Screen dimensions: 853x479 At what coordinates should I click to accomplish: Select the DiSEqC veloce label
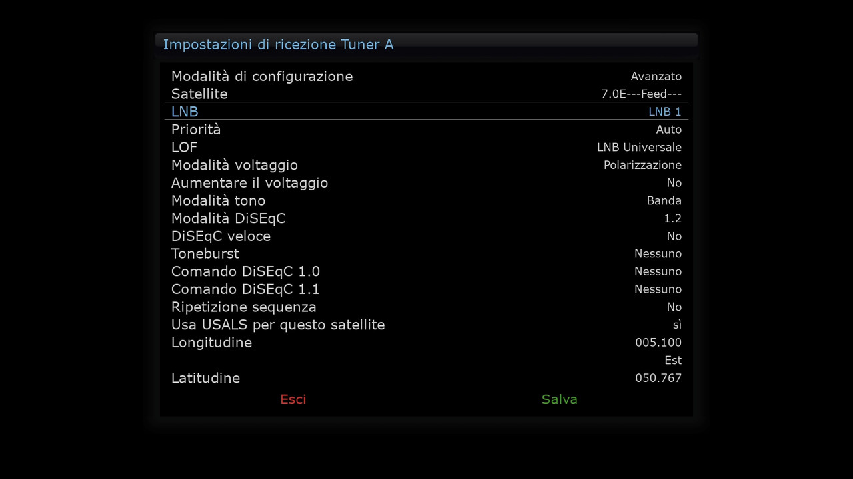221,236
